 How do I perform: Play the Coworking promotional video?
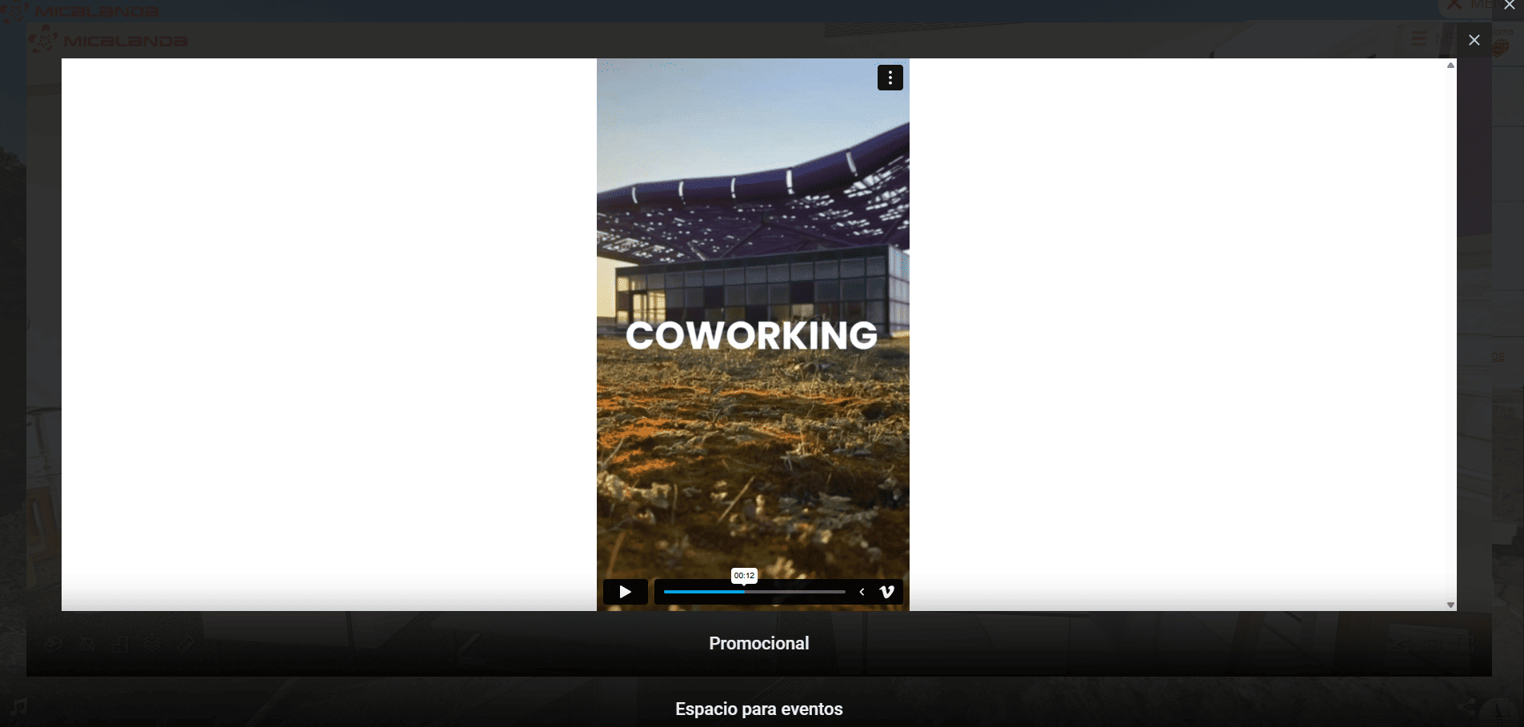coord(625,592)
